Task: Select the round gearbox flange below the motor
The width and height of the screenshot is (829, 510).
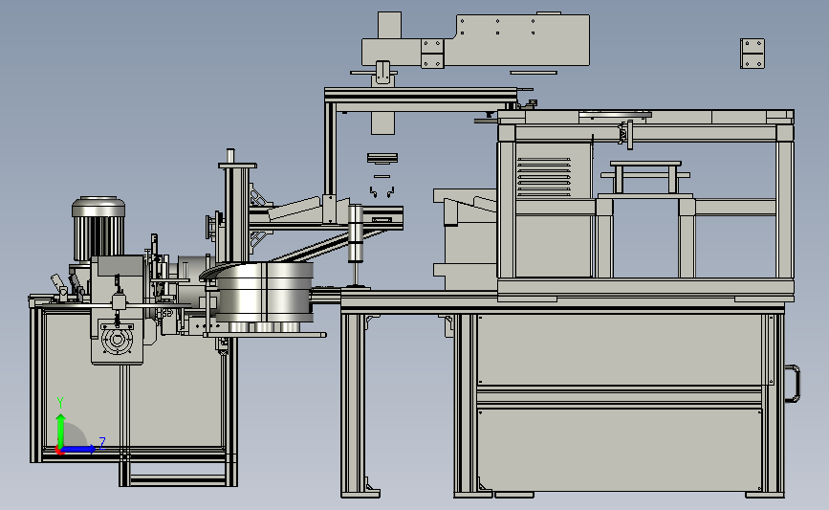Action: 117,341
